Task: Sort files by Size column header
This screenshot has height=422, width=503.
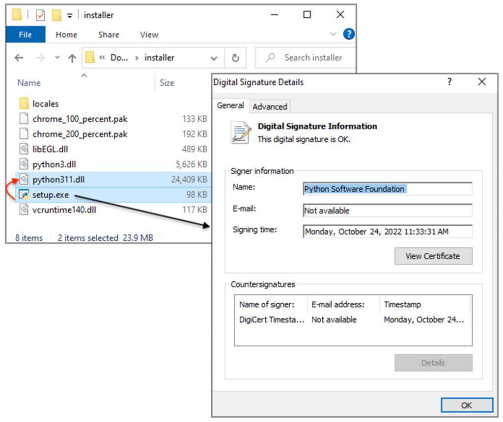Action: pos(167,83)
